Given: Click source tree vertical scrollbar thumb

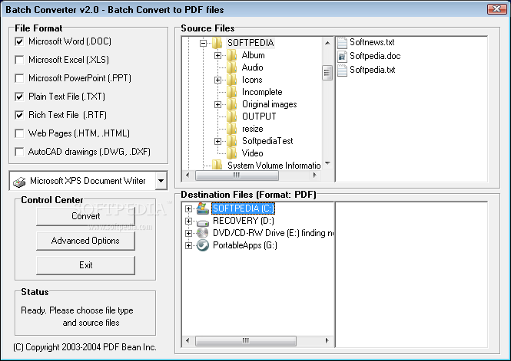Looking at the screenshot, I should pos(327,73).
